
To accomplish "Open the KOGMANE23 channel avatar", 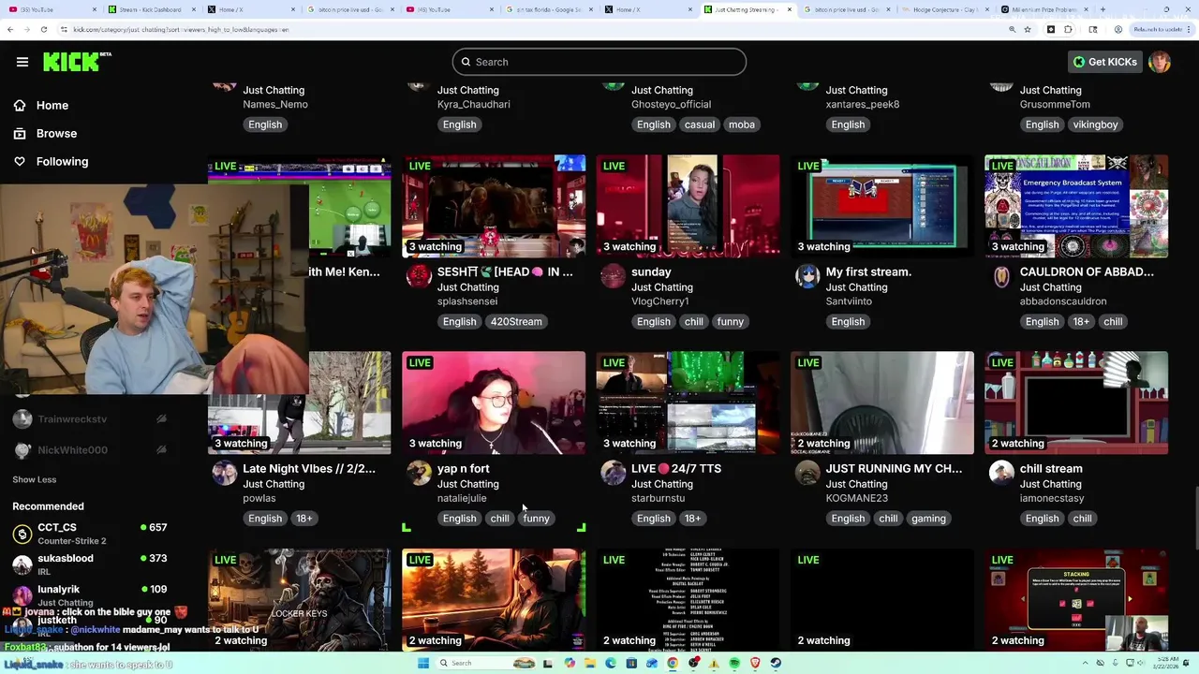I will tap(807, 473).
